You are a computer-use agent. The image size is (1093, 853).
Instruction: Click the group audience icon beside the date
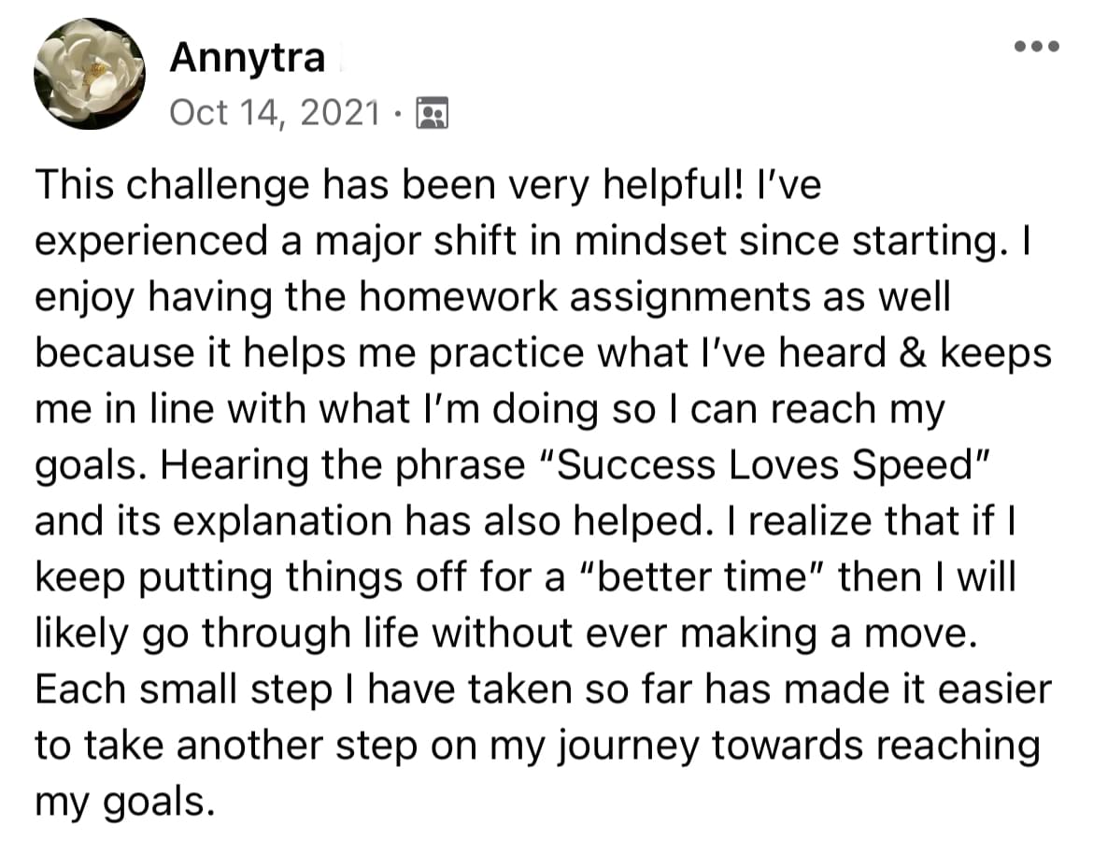(431, 113)
